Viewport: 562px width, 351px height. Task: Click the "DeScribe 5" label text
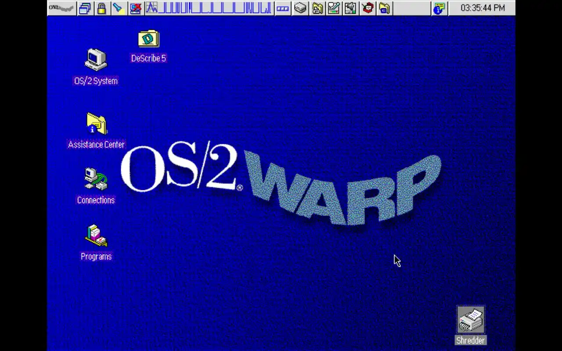(x=148, y=58)
